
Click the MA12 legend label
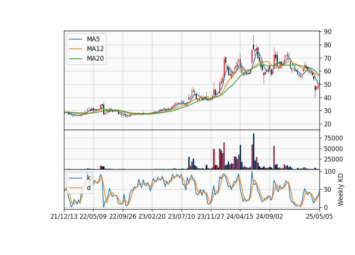coord(95,49)
